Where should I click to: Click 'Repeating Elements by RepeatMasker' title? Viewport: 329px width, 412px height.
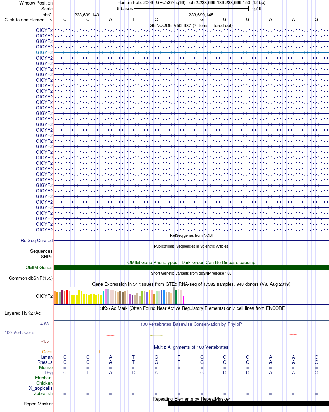(191, 399)
